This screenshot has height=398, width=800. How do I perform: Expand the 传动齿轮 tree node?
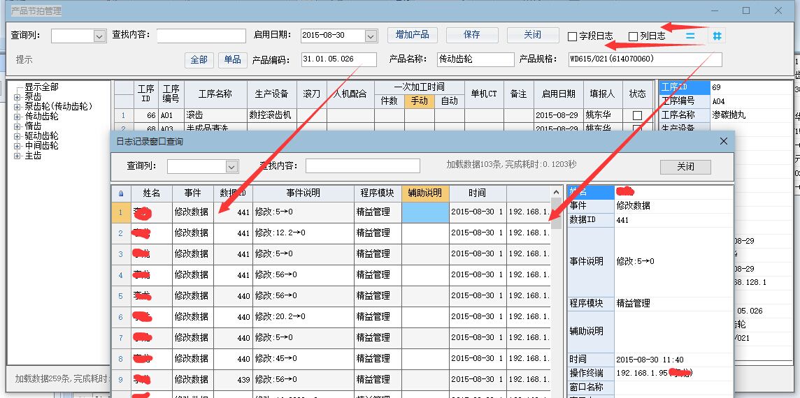click(17, 117)
